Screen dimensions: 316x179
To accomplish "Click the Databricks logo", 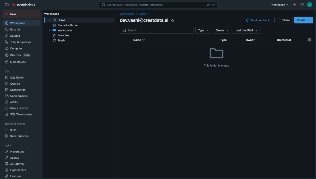I will (23, 5).
